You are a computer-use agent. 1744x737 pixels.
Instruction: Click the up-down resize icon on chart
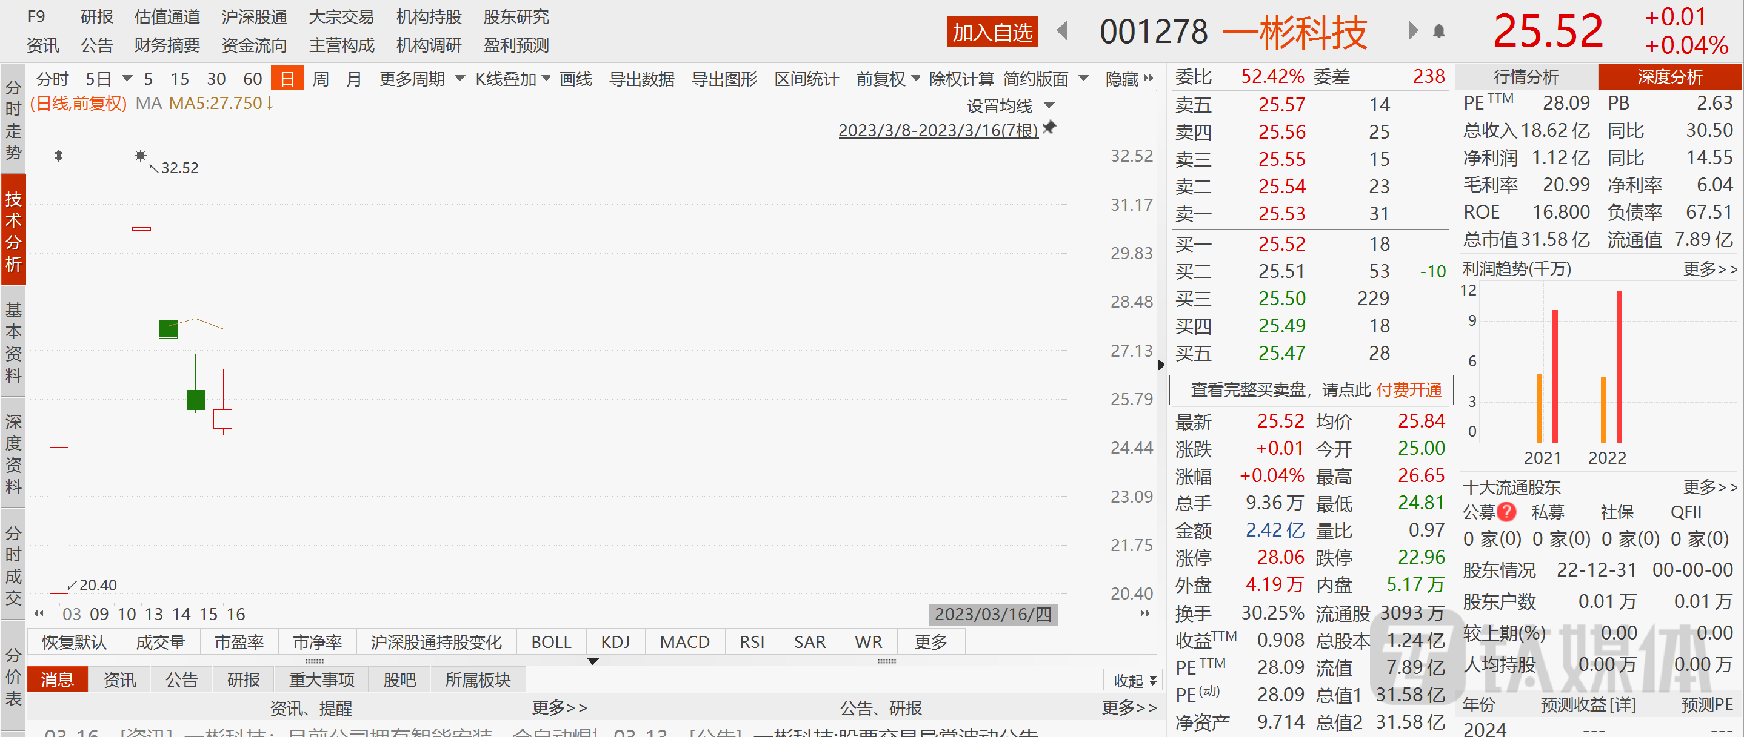[59, 156]
